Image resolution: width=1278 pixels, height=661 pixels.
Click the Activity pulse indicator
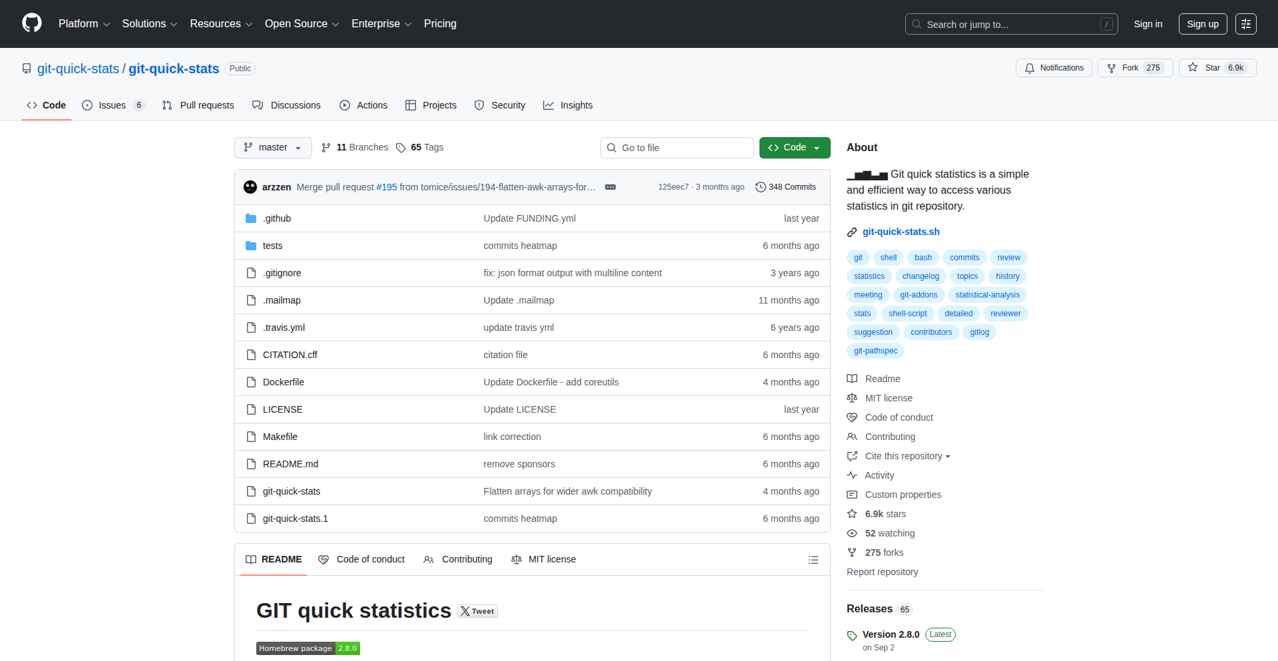853,475
